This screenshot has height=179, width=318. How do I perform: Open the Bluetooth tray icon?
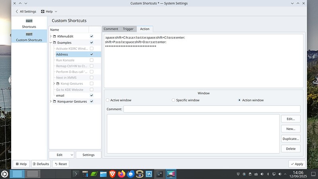tap(268, 174)
